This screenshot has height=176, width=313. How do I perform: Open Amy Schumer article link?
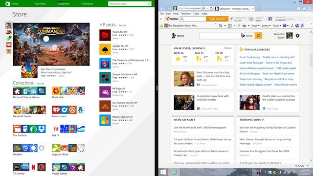(x=213, y=76)
